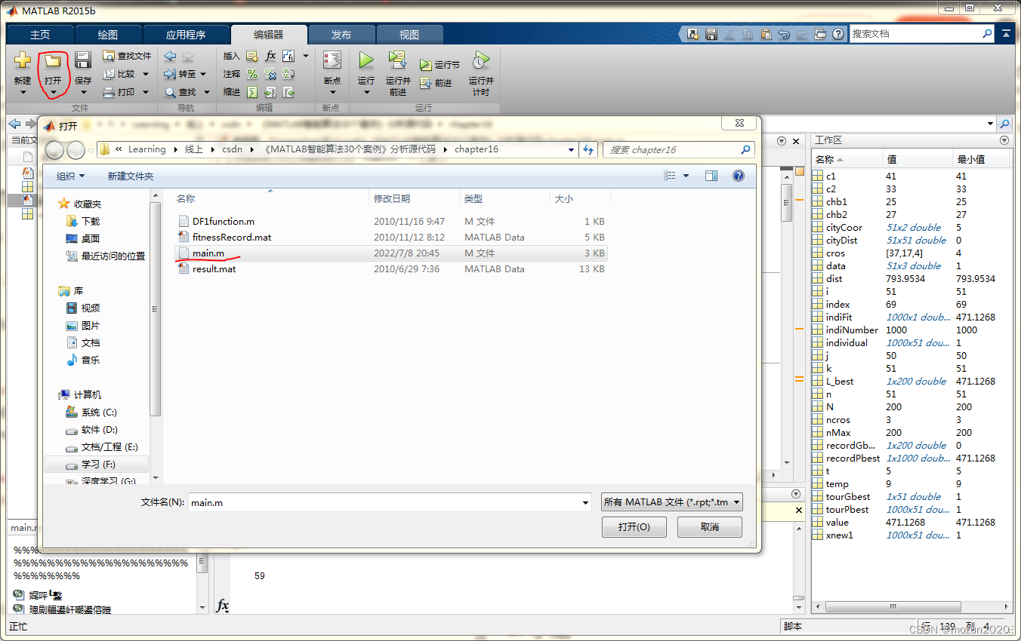Click the New (新建) file icon
This screenshot has width=1021, height=641.
coord(23,61)
